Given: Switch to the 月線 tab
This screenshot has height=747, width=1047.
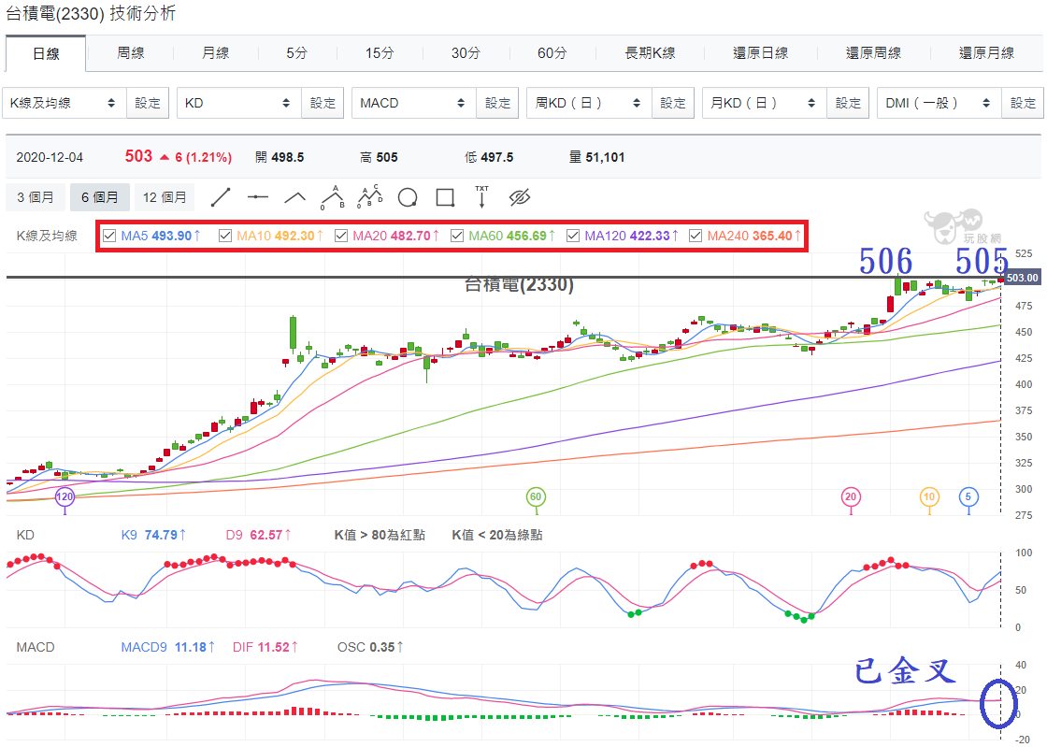Looking at the screenshot, I should click(x=215, y=52).
